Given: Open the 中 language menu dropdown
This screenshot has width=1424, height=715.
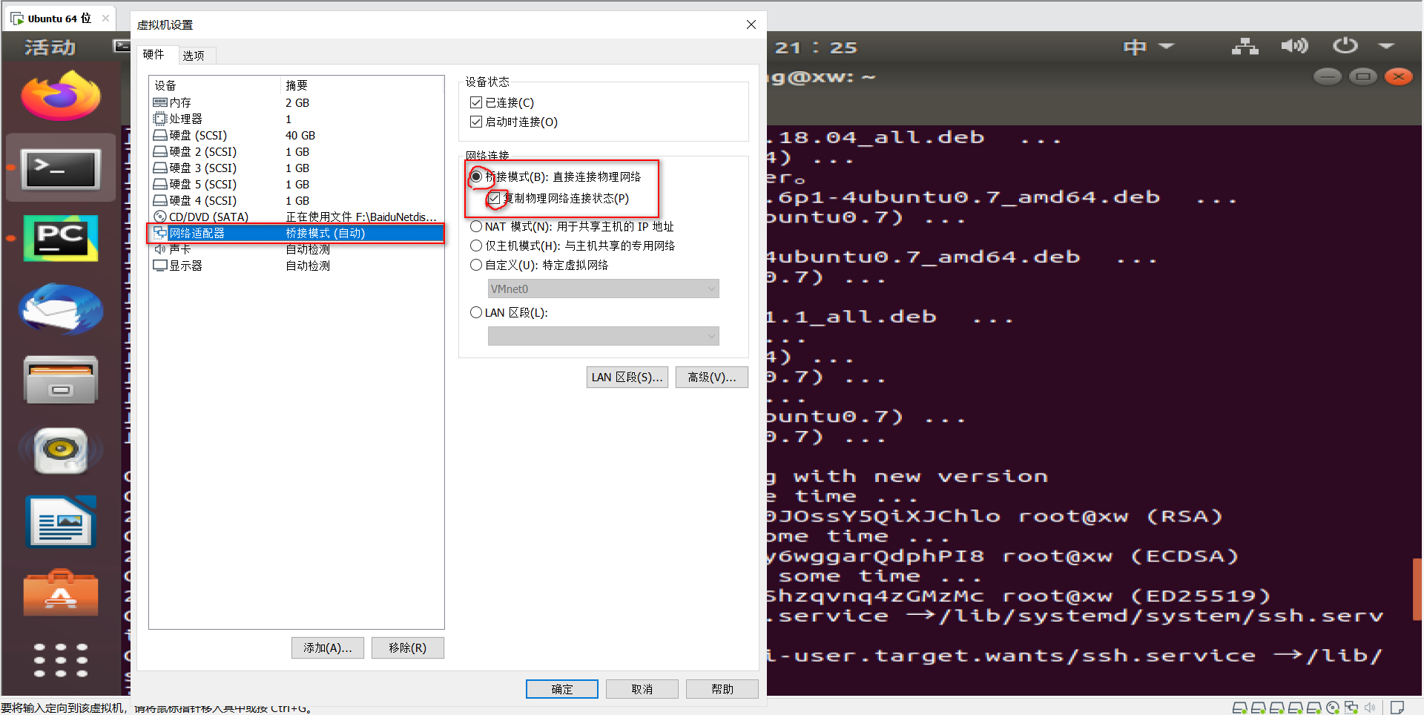Looking at the screenshot, I should [1147, 46].
